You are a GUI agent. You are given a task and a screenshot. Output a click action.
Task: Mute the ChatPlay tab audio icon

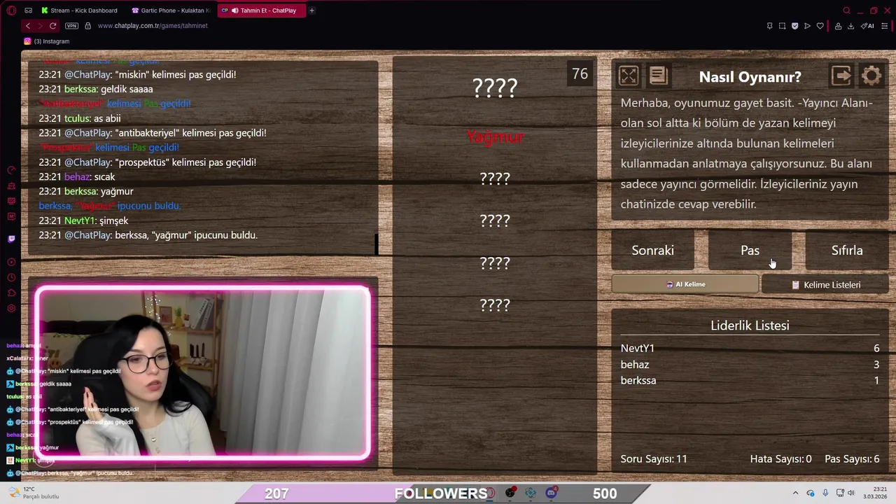[234, 10]
